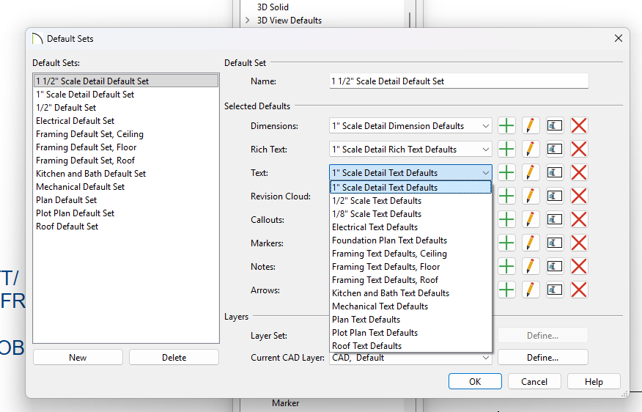This screenshot has height=412, width=642.
Task: Select Kitchen and Bath Default Set
Action: tap(91, 174)
